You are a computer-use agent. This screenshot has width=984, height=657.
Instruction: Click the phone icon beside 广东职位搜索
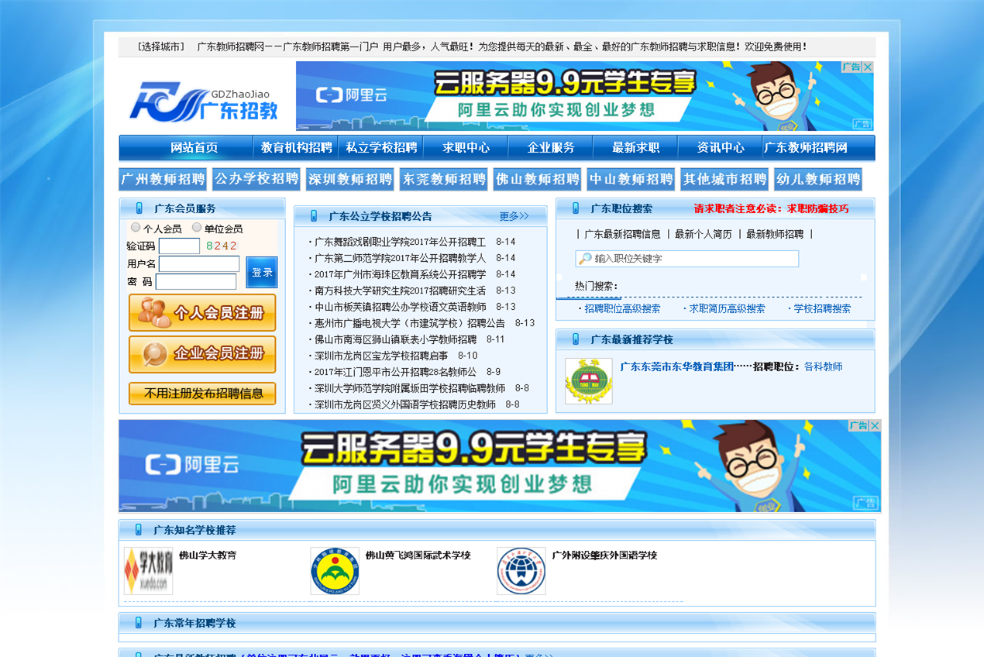[576, 208]
